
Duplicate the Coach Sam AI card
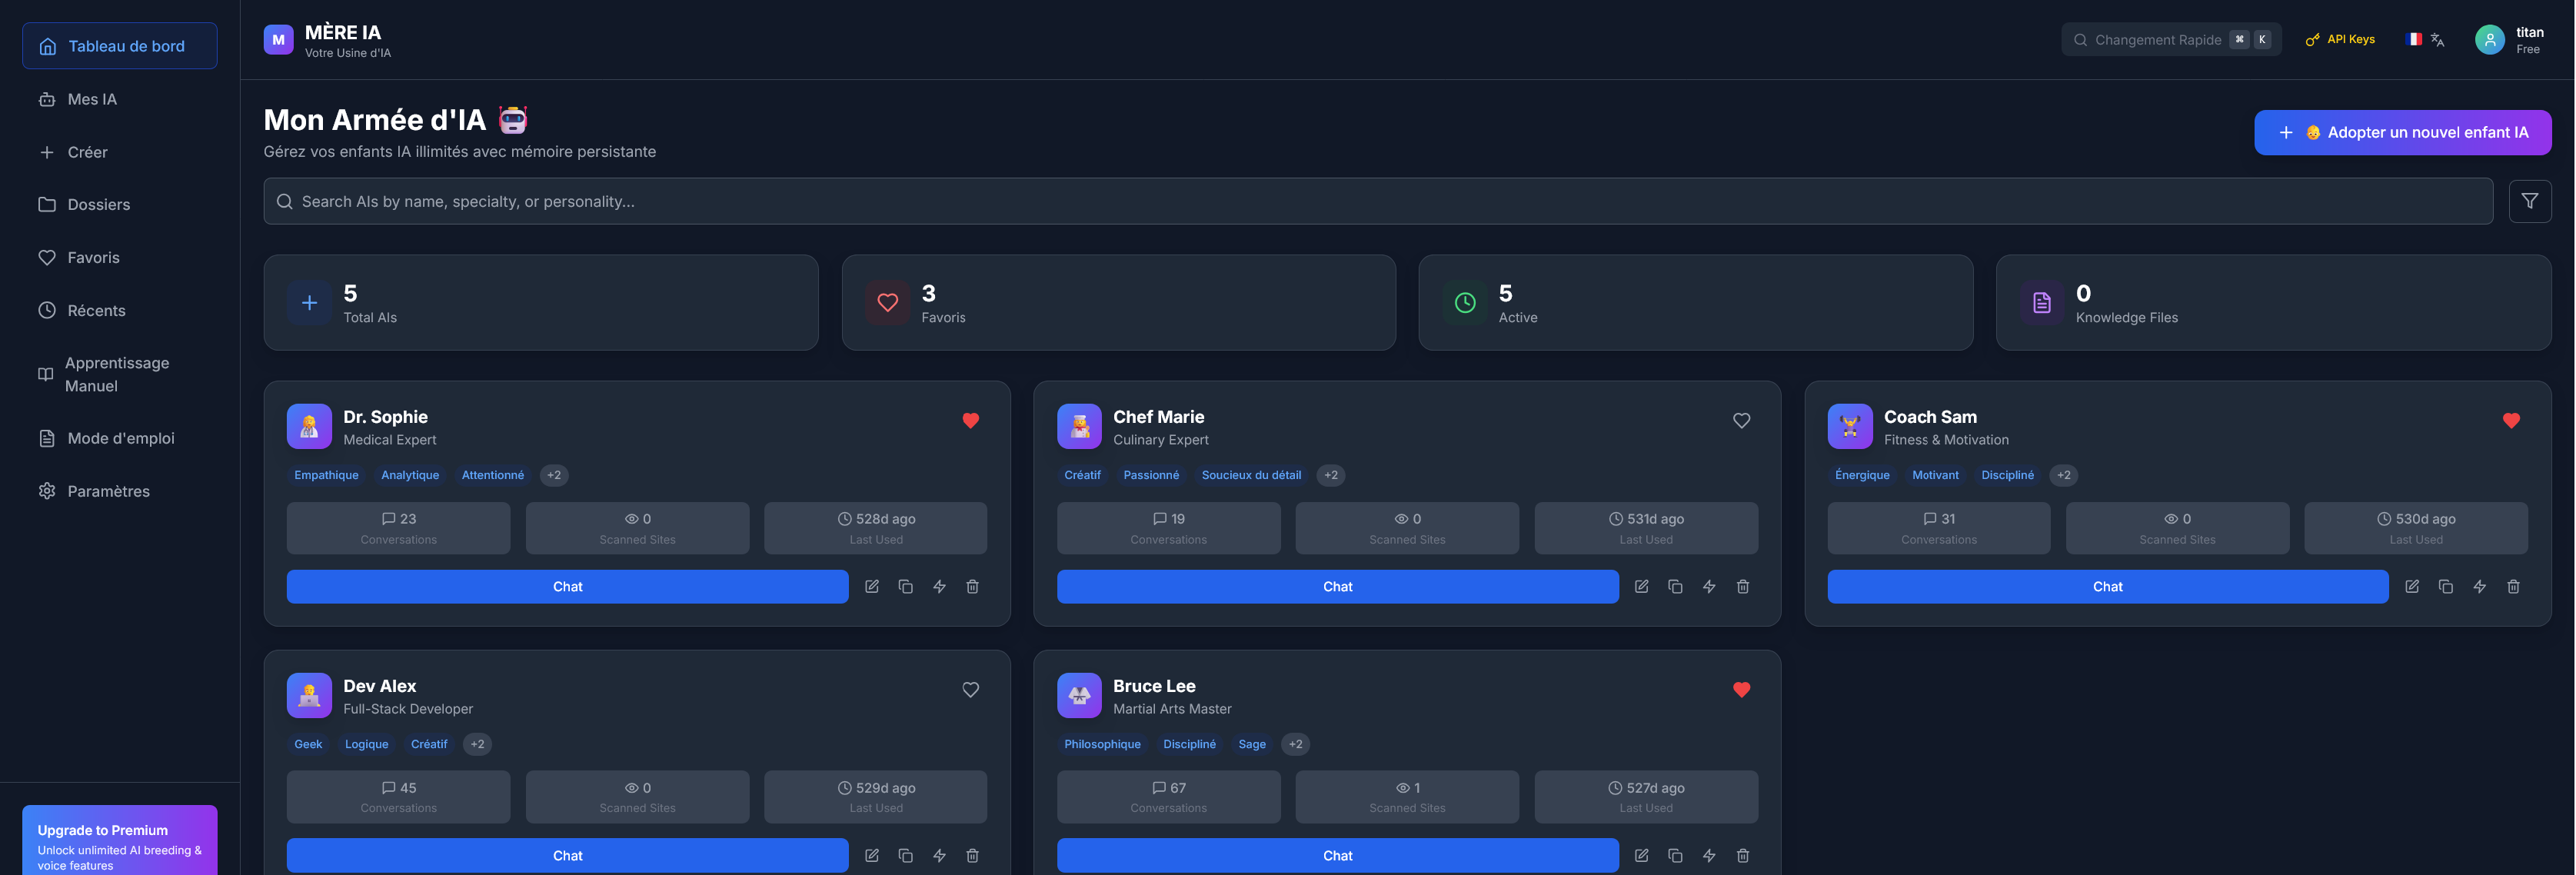2446,587
